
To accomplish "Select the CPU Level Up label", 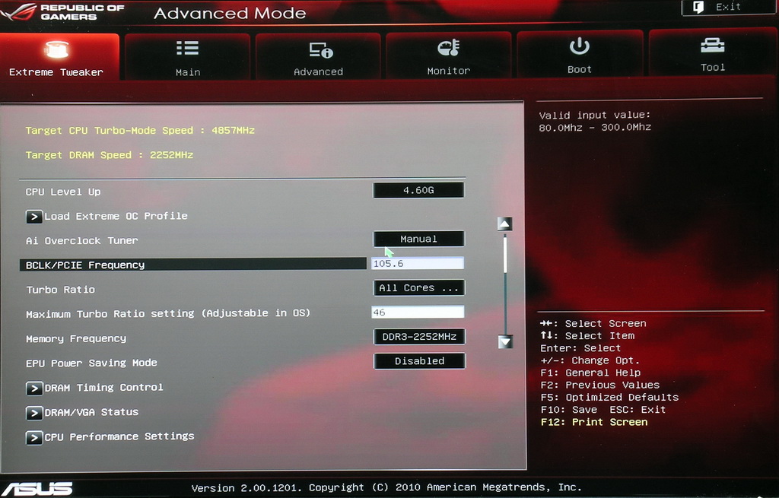I will coord(63,192).
